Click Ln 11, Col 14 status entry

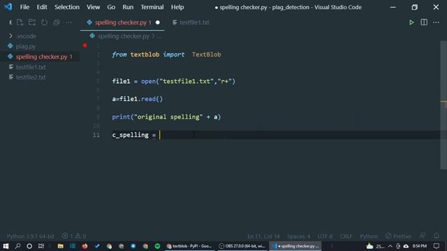263,236
